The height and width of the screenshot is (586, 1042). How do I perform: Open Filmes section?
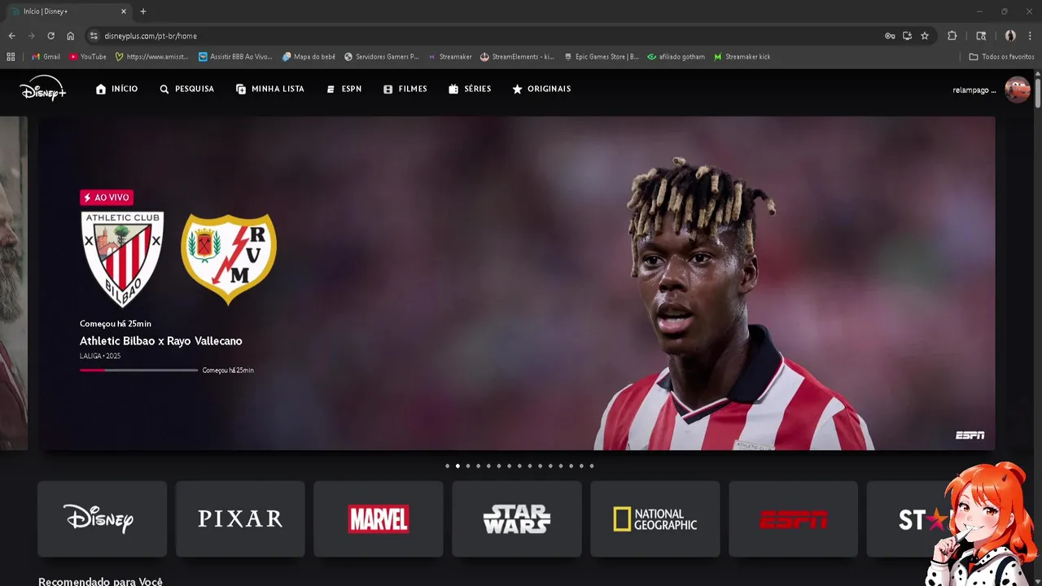pyautogui.click(x=405, y=89)
